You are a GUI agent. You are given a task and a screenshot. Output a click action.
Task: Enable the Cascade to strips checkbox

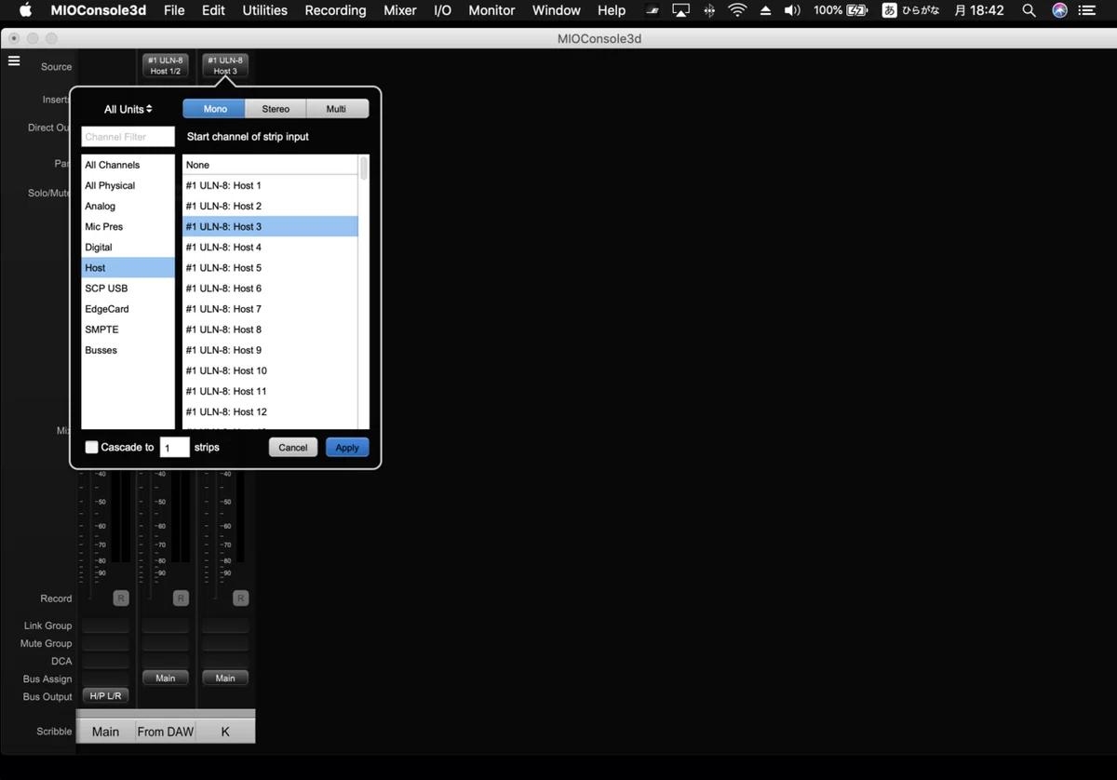[91, 447]
